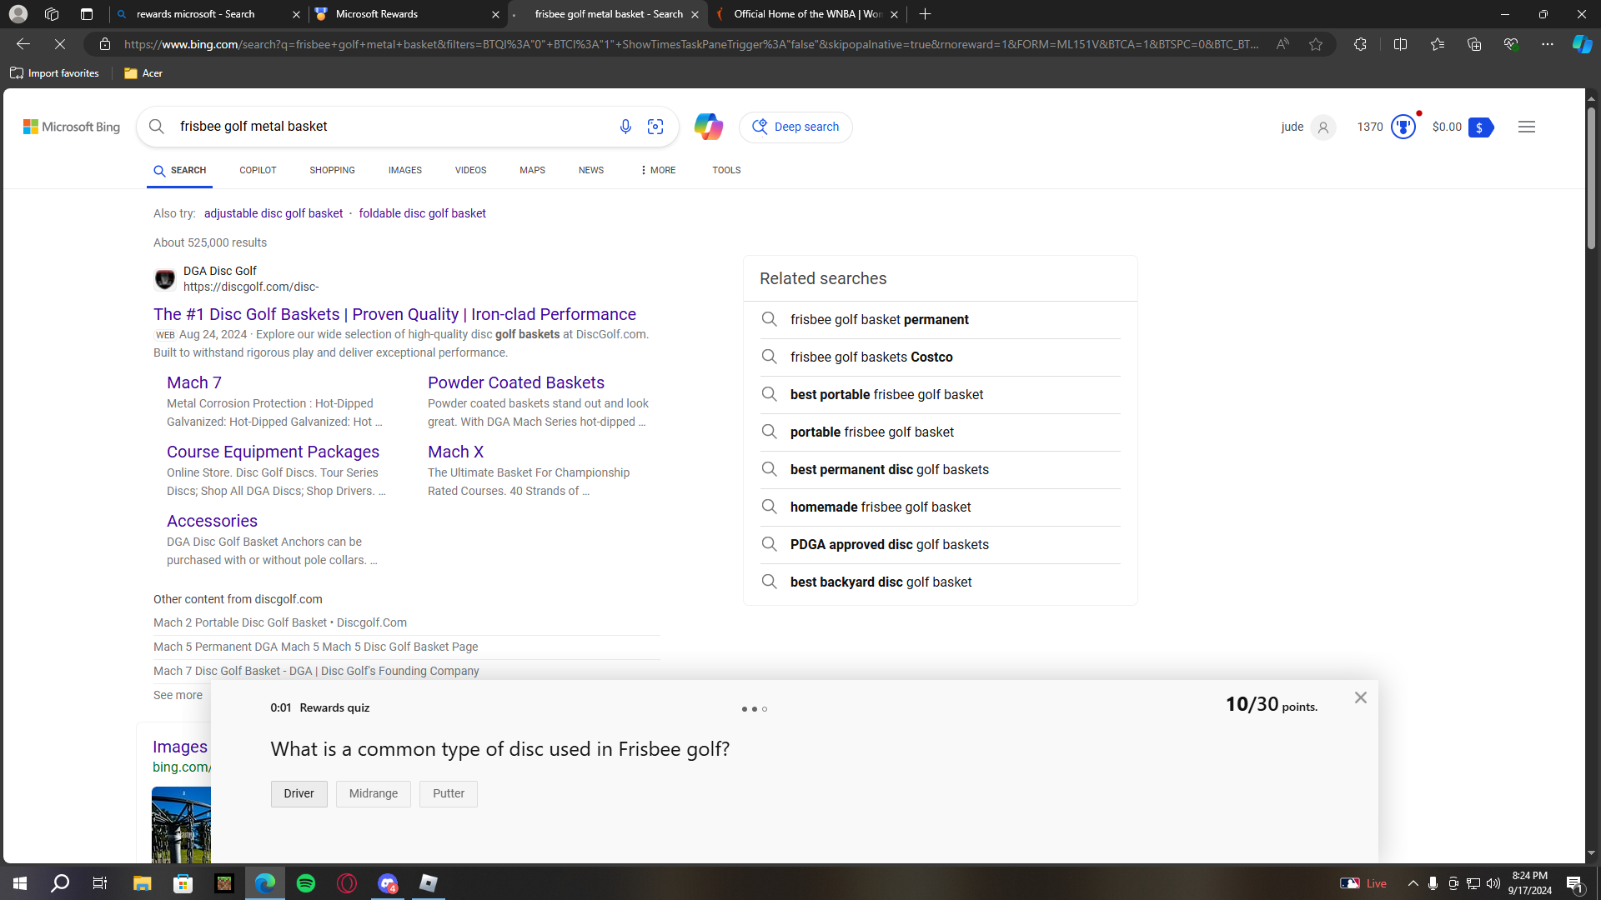
Task: Switch to the IMAGES tab
Action: [x=404, y=170]
